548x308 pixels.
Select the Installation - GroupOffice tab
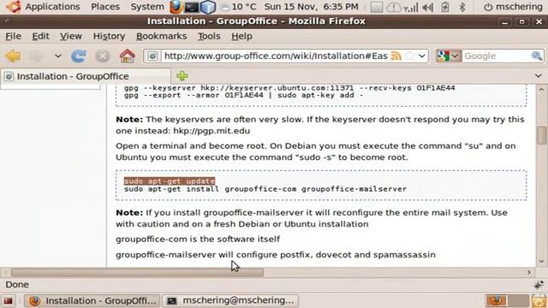(x=86, y=76)
